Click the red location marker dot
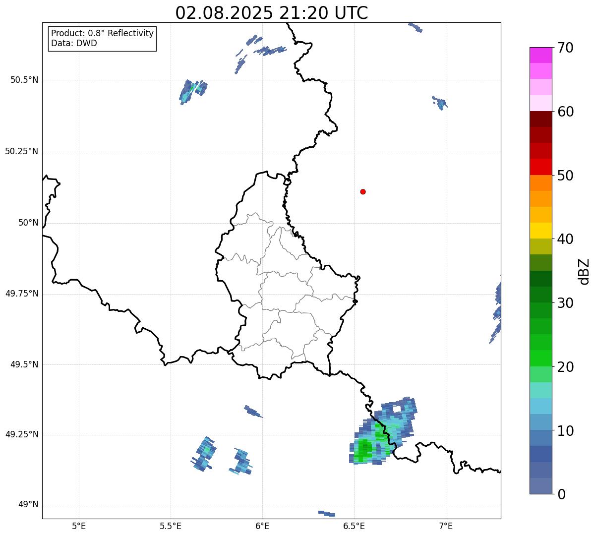Image resolution: width=596 pixels, height=536 pixels. click(363, 191)
